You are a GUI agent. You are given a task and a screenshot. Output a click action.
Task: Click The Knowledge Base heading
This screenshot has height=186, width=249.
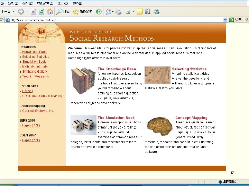[x=117, y=69]
